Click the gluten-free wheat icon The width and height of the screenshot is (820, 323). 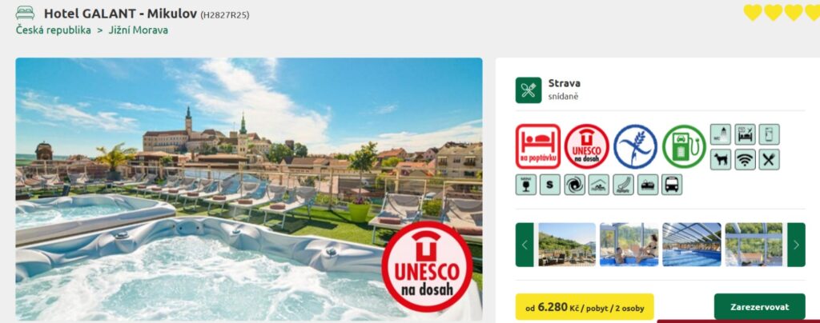635,146
